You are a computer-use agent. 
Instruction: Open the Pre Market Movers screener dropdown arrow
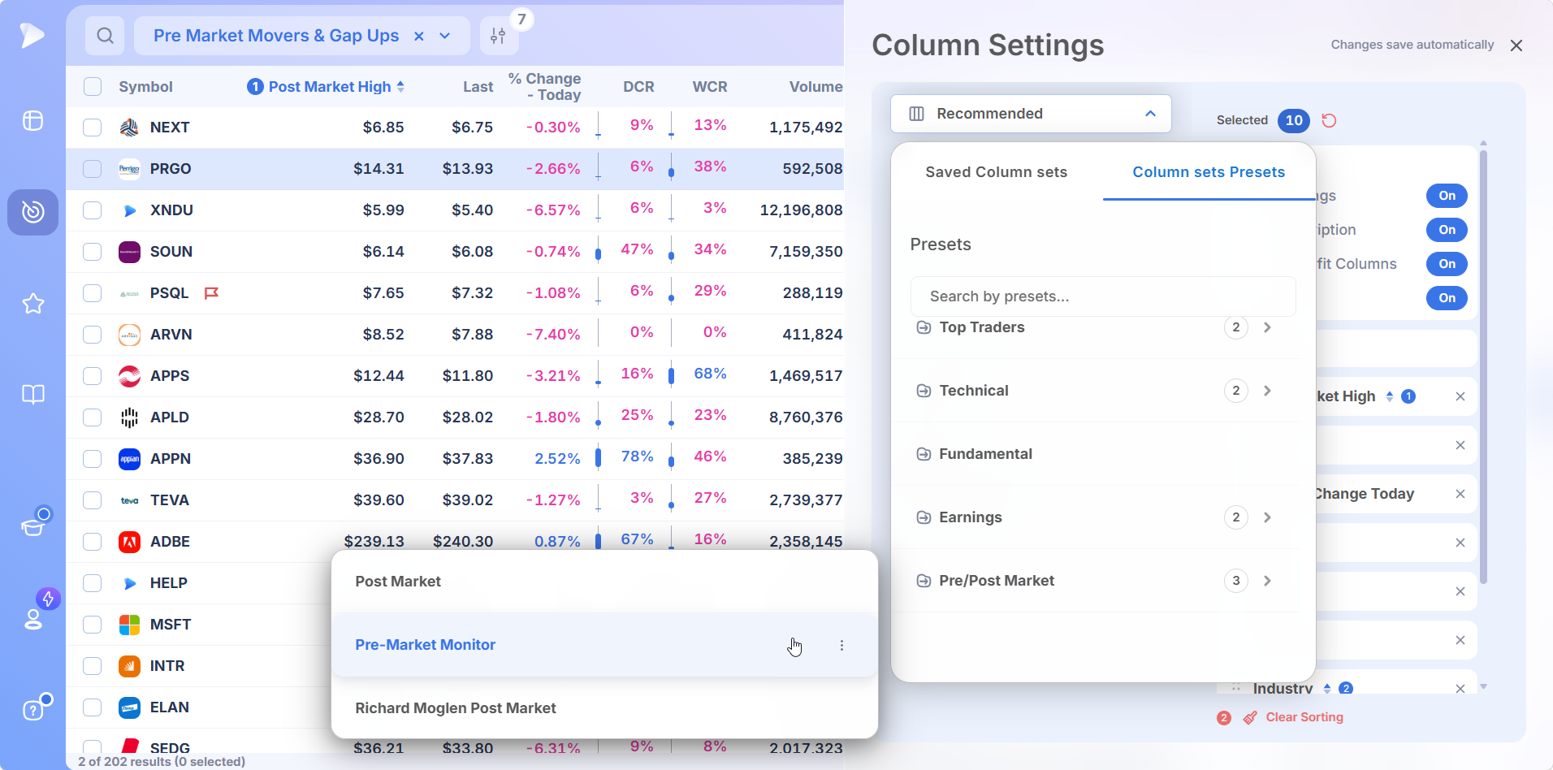(x=445, y=36)
